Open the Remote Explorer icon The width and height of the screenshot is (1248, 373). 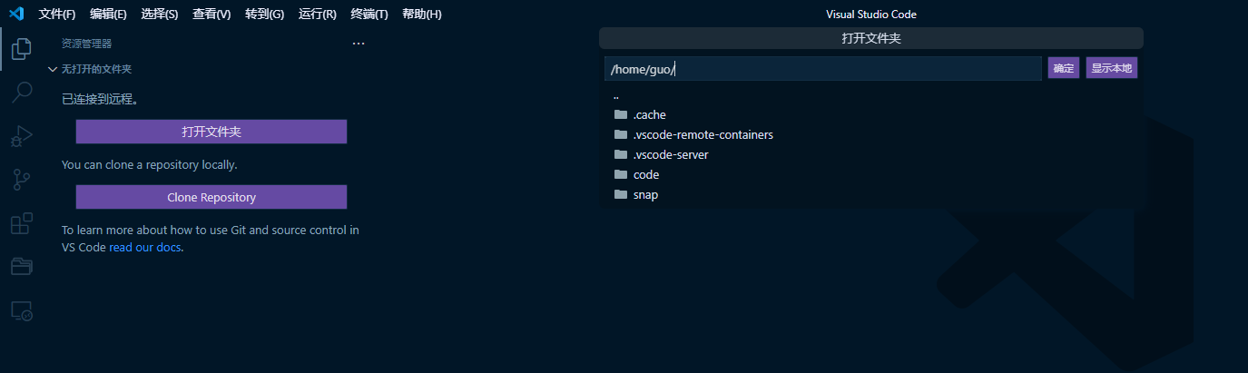[x=22, y=310]
